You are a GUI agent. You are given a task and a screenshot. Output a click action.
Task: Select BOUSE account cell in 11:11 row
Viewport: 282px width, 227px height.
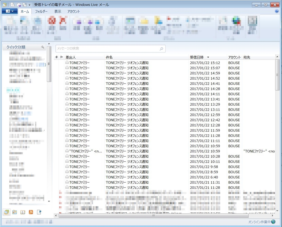(x=234, y=141)
